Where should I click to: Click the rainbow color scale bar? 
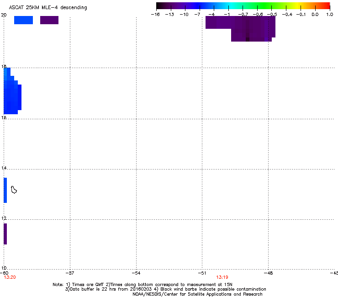click(243, 6)
